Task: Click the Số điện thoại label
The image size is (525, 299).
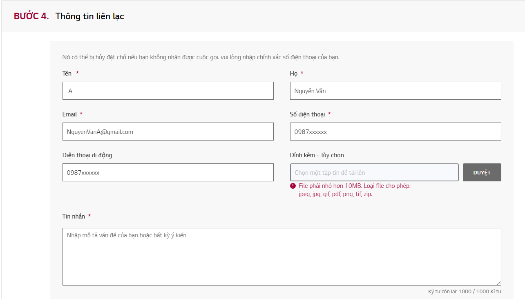Action: click(x=307, y=114)
